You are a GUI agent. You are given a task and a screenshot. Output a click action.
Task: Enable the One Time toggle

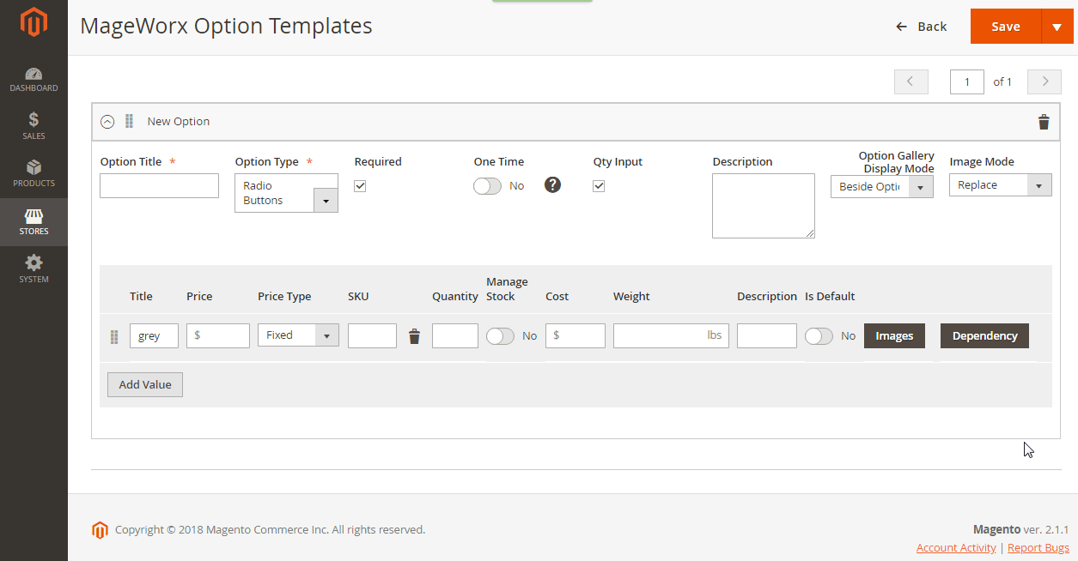487,186
